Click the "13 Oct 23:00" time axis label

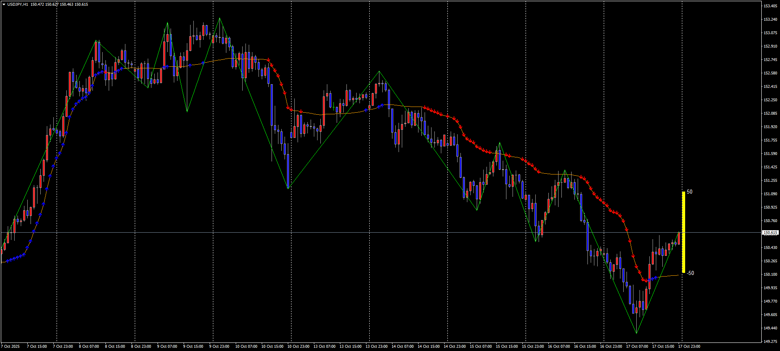pyautogui.click(x=376, y=347)
